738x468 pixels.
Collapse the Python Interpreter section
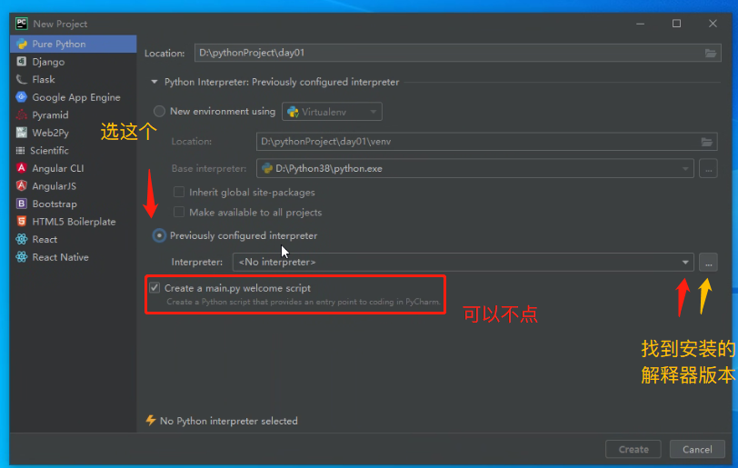point(154,82)
